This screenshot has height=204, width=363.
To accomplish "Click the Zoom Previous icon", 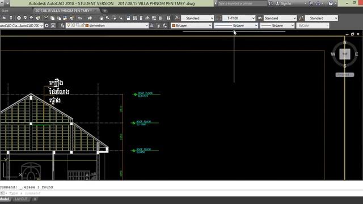I will [x=121, y=18].
